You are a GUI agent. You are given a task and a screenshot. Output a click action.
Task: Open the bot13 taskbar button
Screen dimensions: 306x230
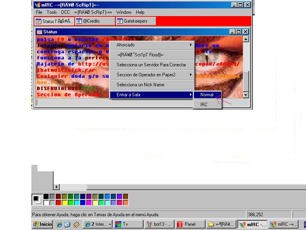[159, 224]
